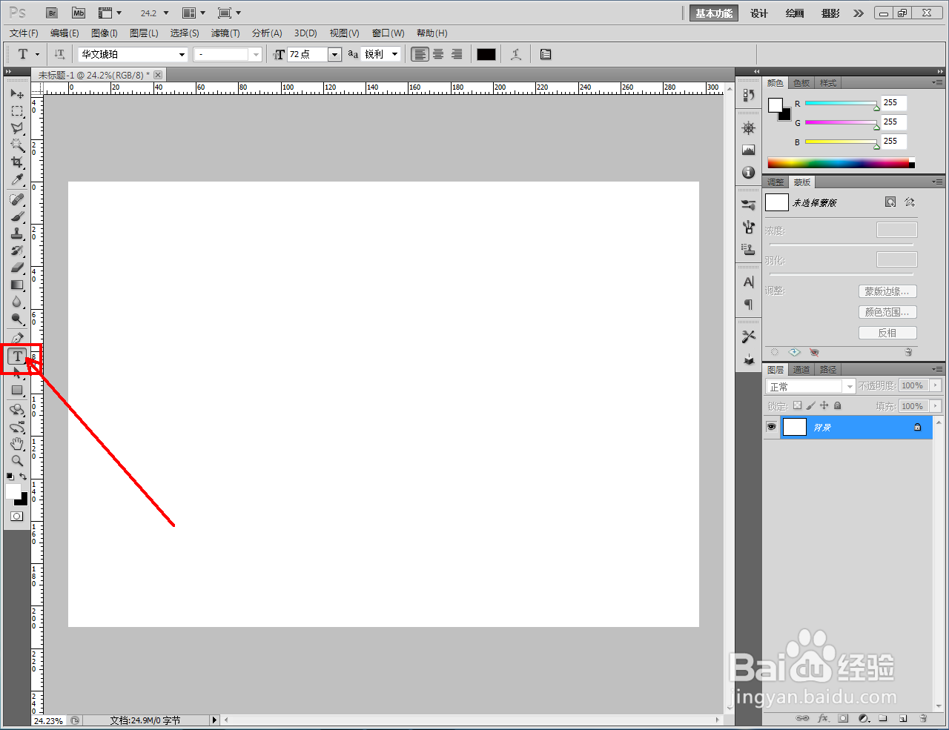Select the Move tool
949x730 pixels.
click(17, 94)
